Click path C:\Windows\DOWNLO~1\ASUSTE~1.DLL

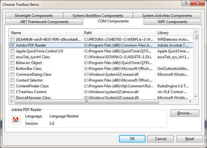click(x=118, y=57)
